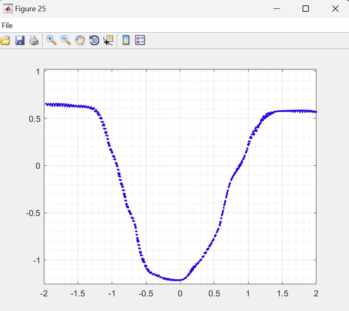Click the MATLAB logo in the title bar
Image resolution: width=349 pixels, height=311 pixels.
coord(8,9)
